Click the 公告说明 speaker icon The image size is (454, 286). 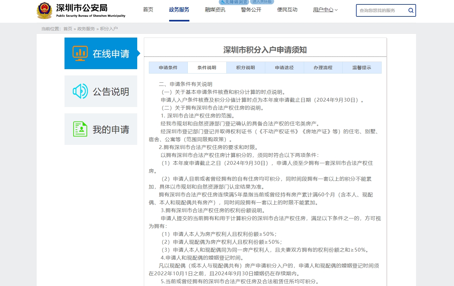click(x=80, y=91)
